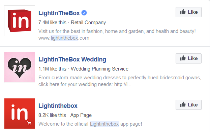Image resolution: width=210 pixels, height=132 pixels.
Task: Open the red cube LightInTheBox logo
Action: coord(20,21)
